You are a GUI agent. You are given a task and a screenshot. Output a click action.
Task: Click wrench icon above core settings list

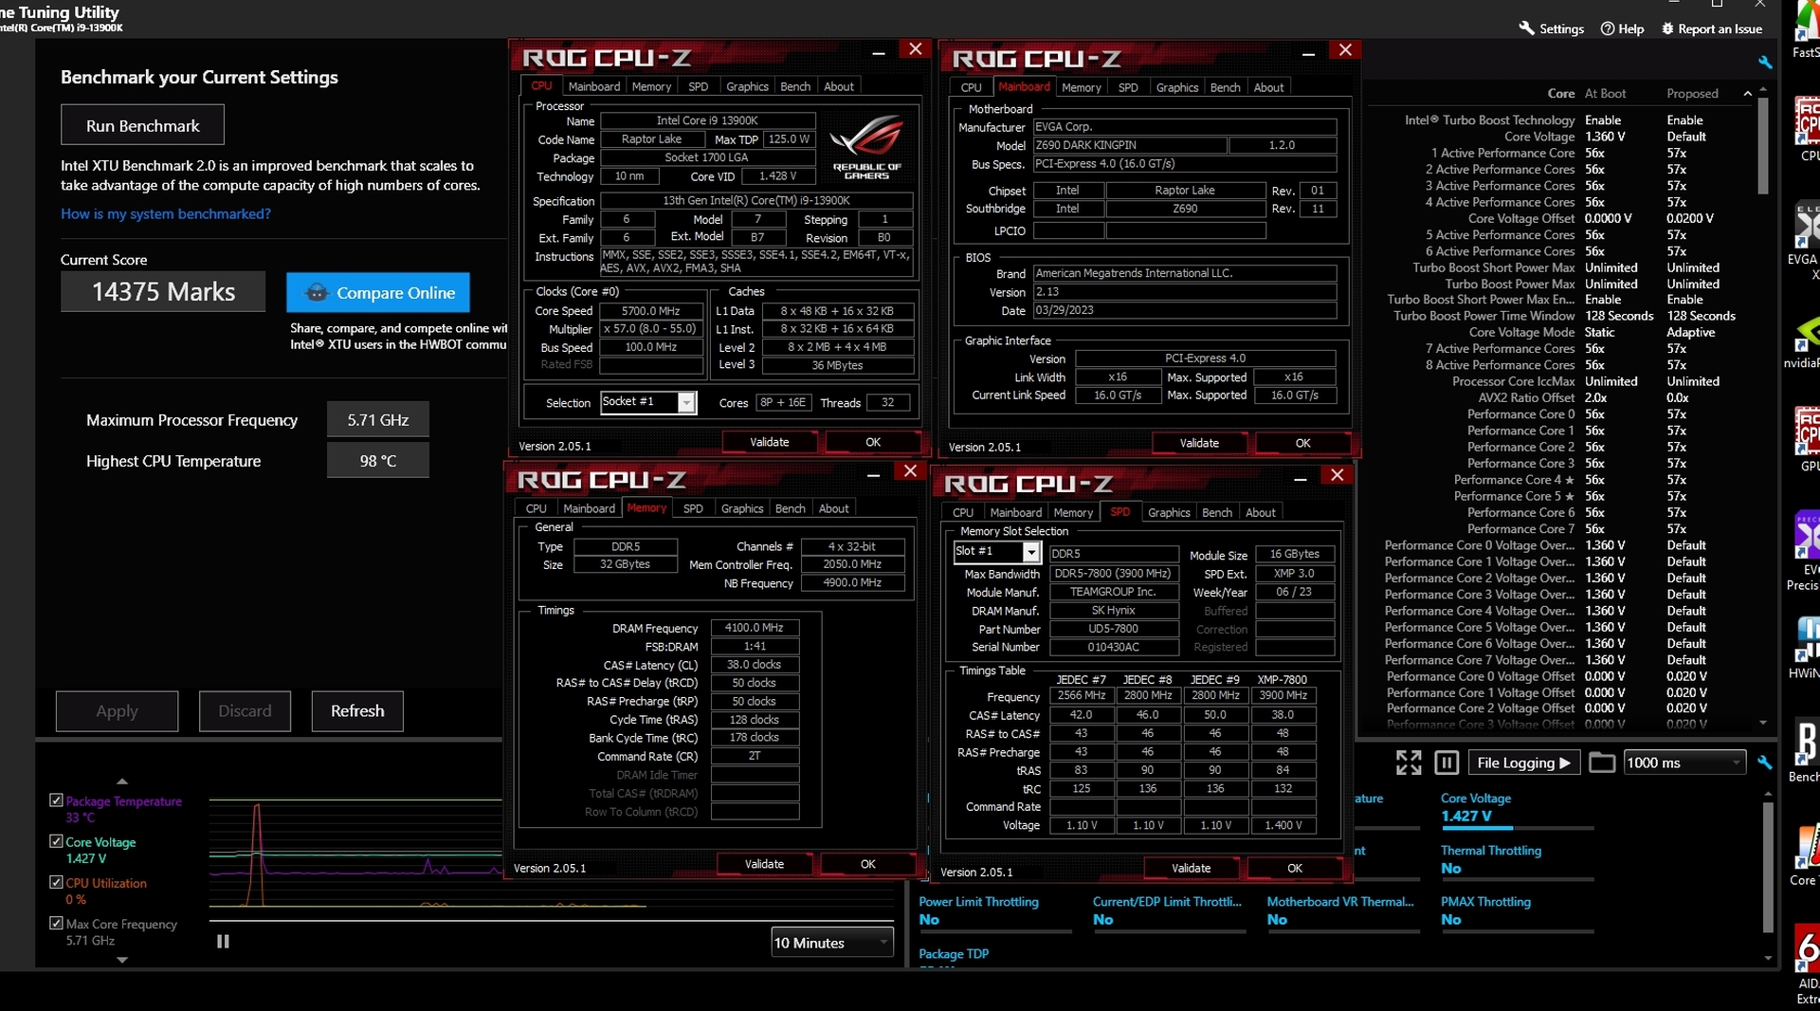pyautogui.click(x=1765, y=63)
